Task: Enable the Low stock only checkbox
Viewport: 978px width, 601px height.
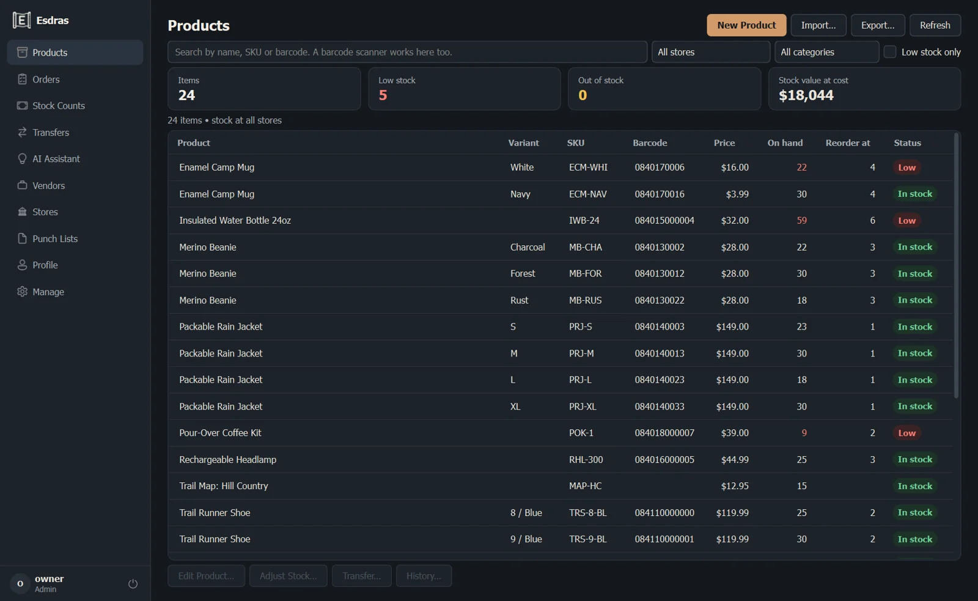Action: click(x=890, y=52)
